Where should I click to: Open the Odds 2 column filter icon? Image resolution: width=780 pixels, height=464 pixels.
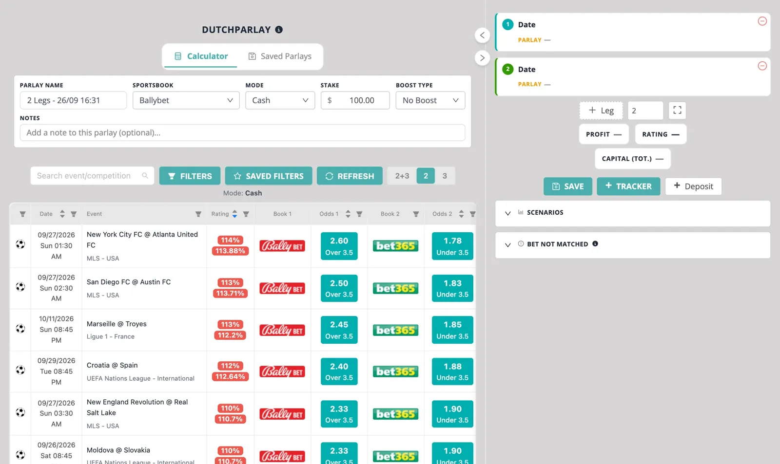472,214
